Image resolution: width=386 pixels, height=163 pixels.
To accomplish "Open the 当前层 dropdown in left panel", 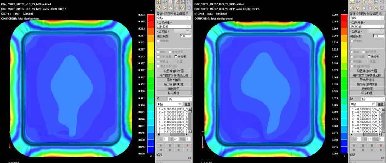I will pos(182,31).
